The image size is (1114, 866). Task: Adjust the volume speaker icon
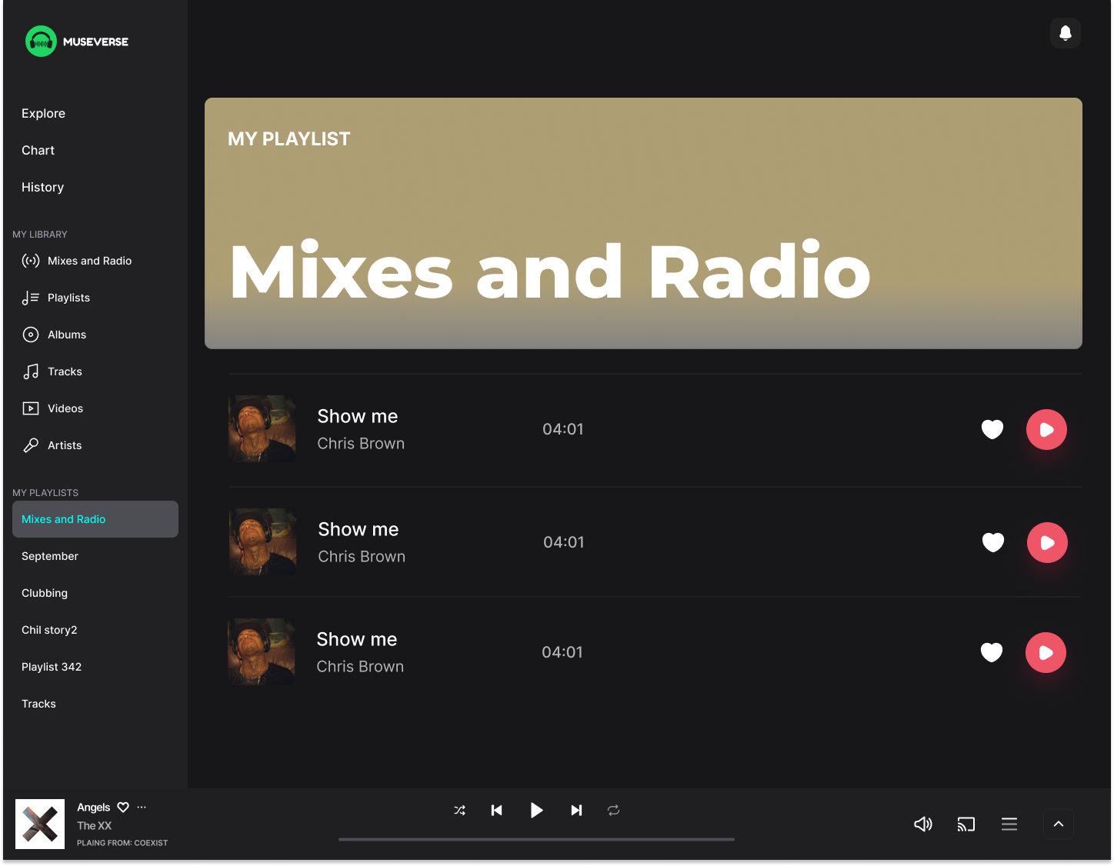click(923, 824)
